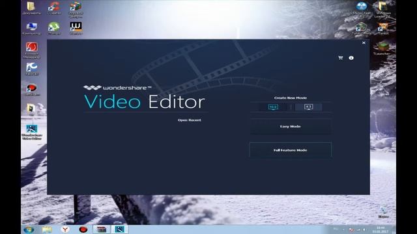Click the Create New Movie heading
Screen dimensions: 417x234
point(291,98)
